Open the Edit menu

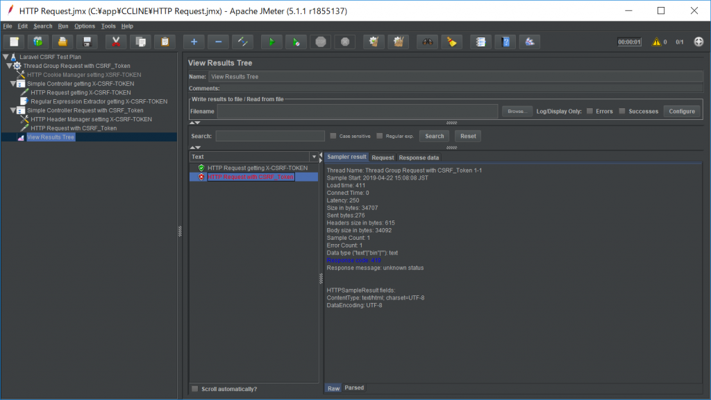point(23,26)
